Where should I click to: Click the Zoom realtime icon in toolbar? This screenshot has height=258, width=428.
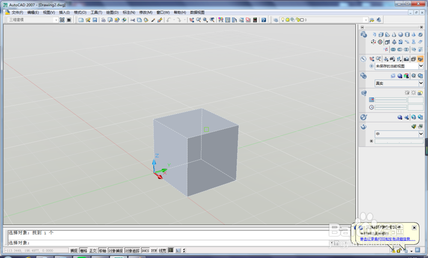click(199, 20)
